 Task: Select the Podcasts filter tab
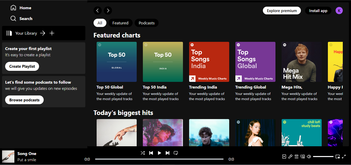147,23
